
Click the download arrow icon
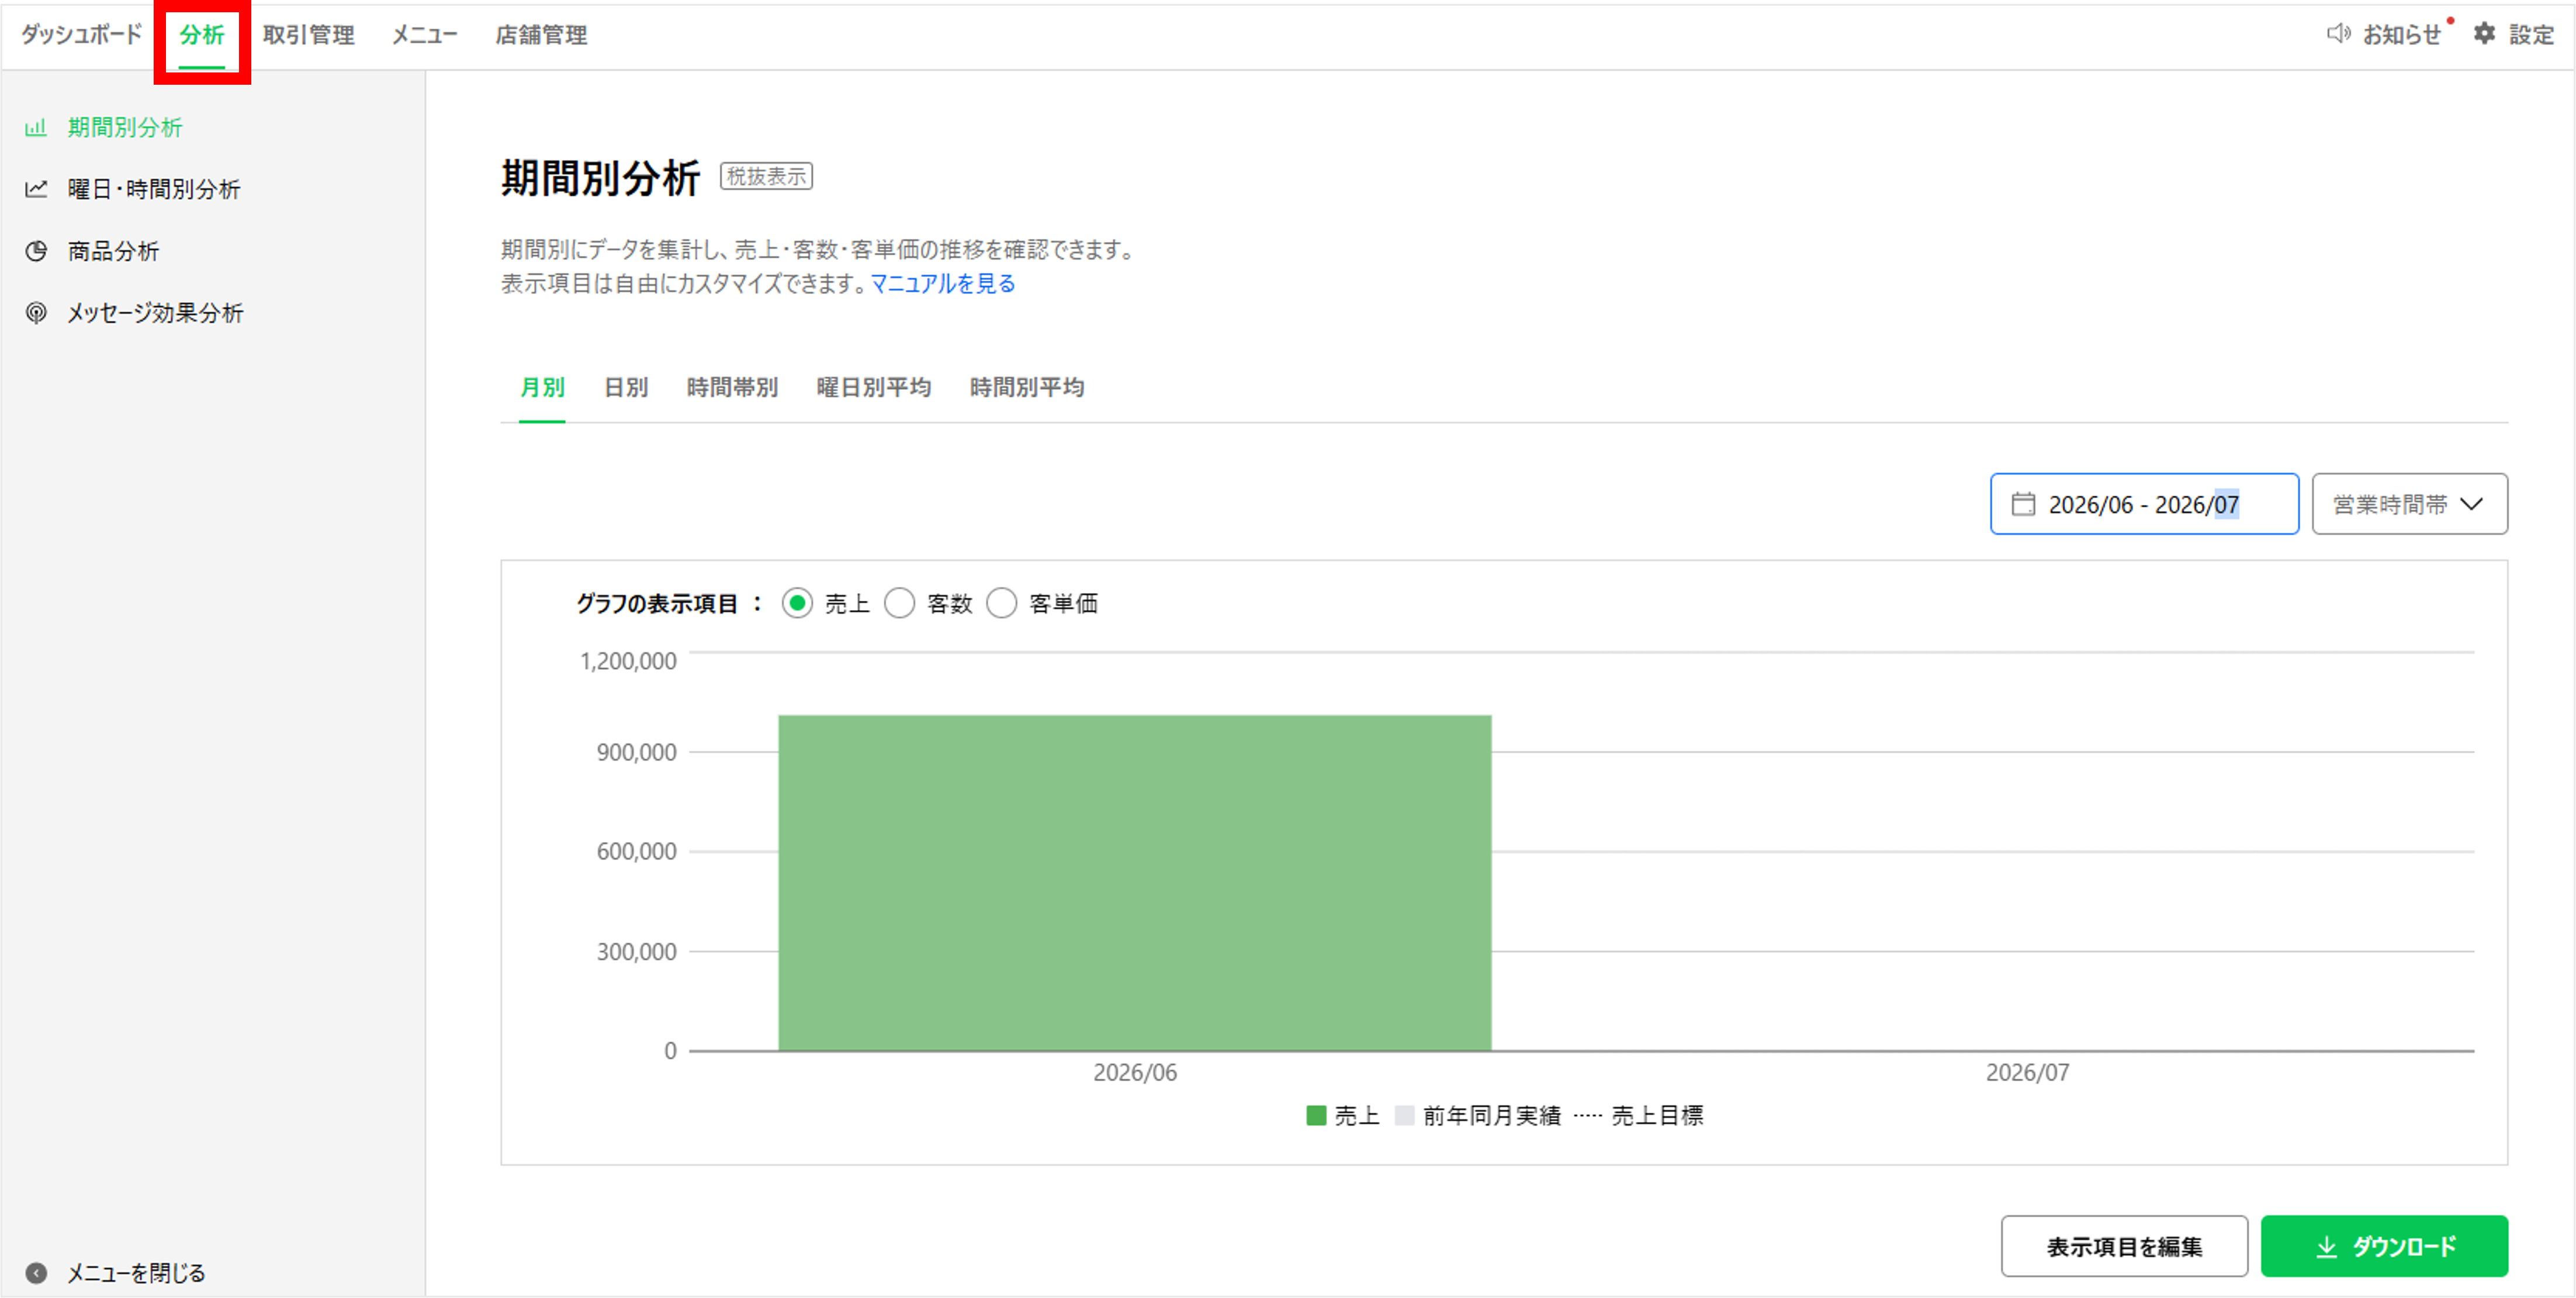[2326, 1247]
